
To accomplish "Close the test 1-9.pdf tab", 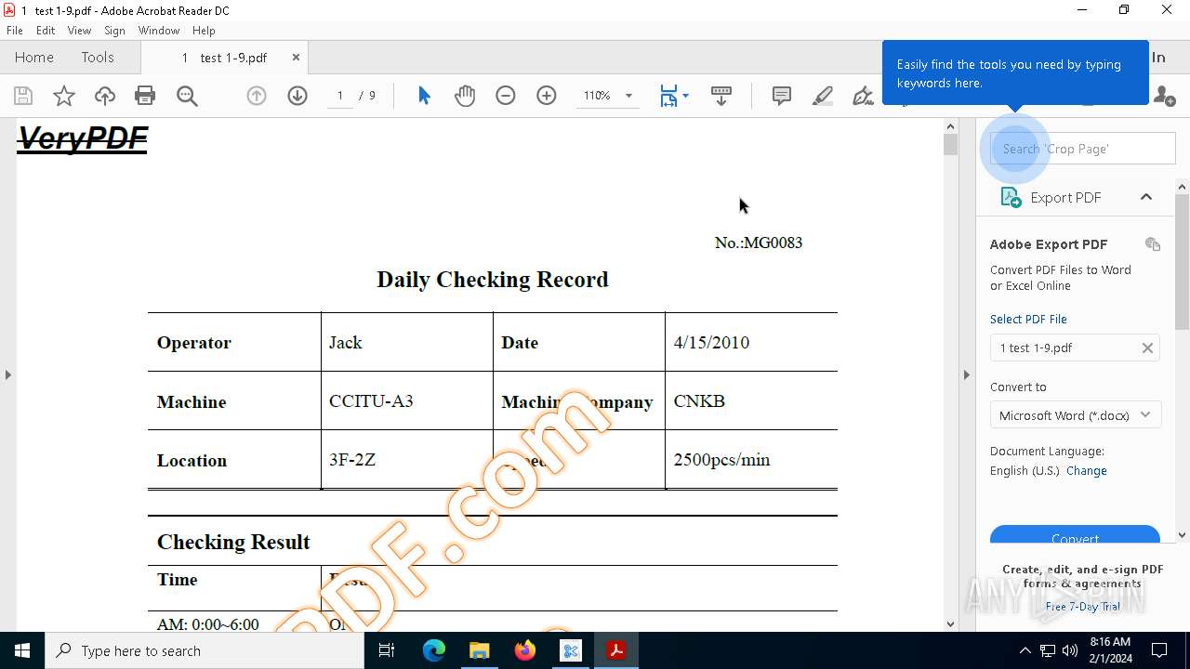I will pyautogui.click(x=296, y=58).
